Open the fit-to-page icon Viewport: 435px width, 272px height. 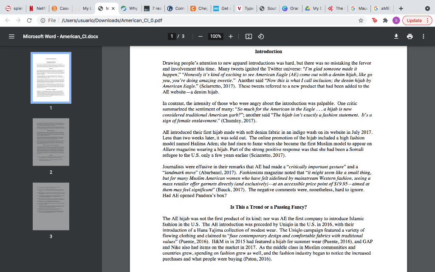point(249,36)
